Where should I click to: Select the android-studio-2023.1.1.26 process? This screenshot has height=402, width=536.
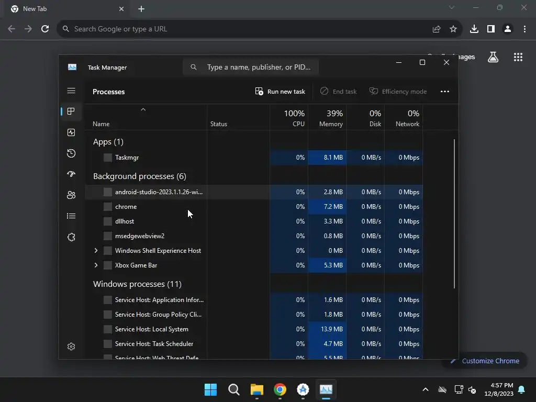pos(254,192)
